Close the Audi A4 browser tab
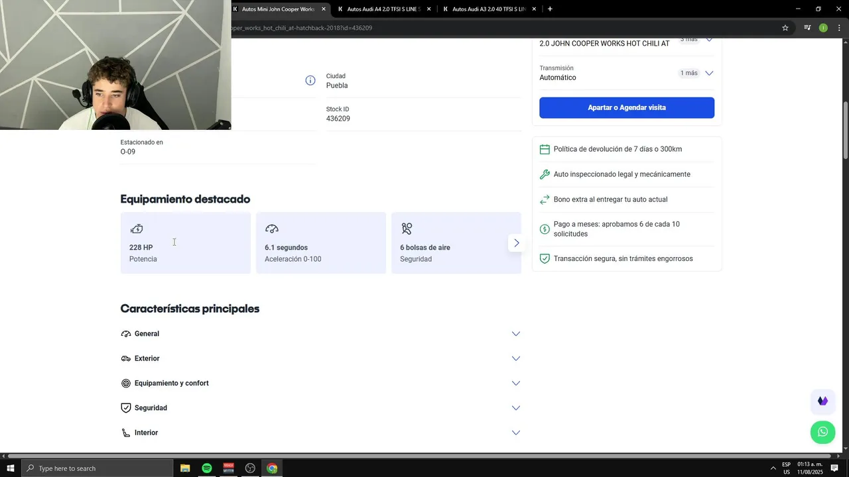Viewport: 849px width, 477px height. coord(428,9)
